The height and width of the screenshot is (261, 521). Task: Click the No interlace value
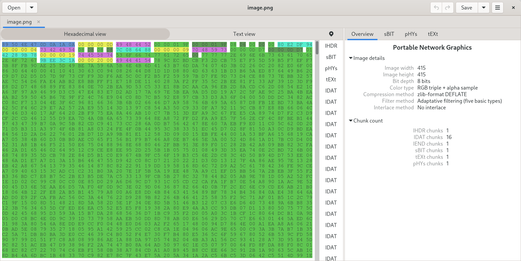point(431,107)
